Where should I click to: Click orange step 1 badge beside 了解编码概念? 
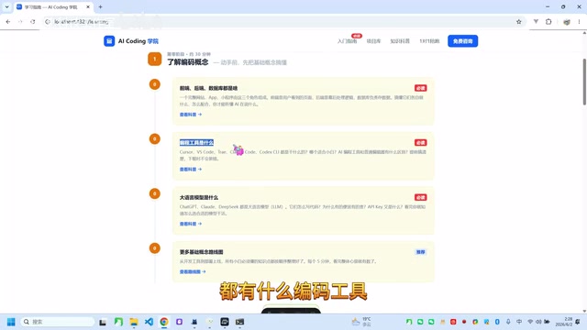tap(155, 59)
